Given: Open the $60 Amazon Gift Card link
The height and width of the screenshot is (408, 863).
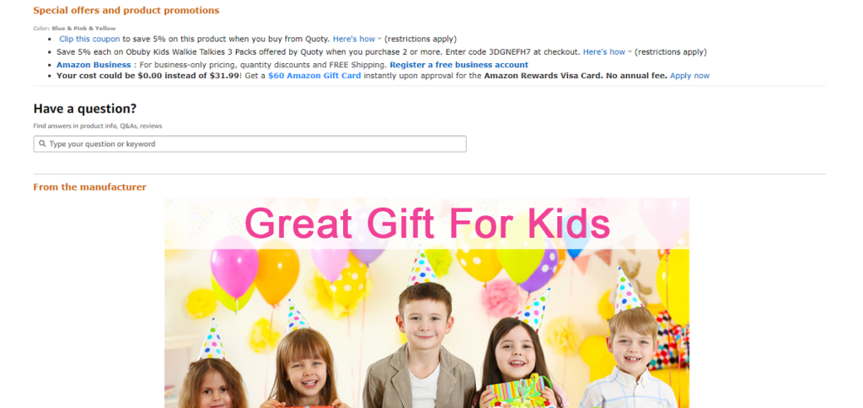Looking at the screenshot, I should click(315, 76).
